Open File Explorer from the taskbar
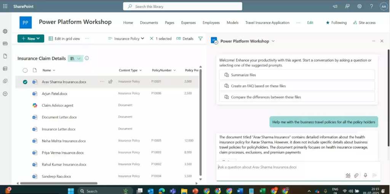Image resolution: width=390 pixels, height=194 pixels. coord(184,191)
